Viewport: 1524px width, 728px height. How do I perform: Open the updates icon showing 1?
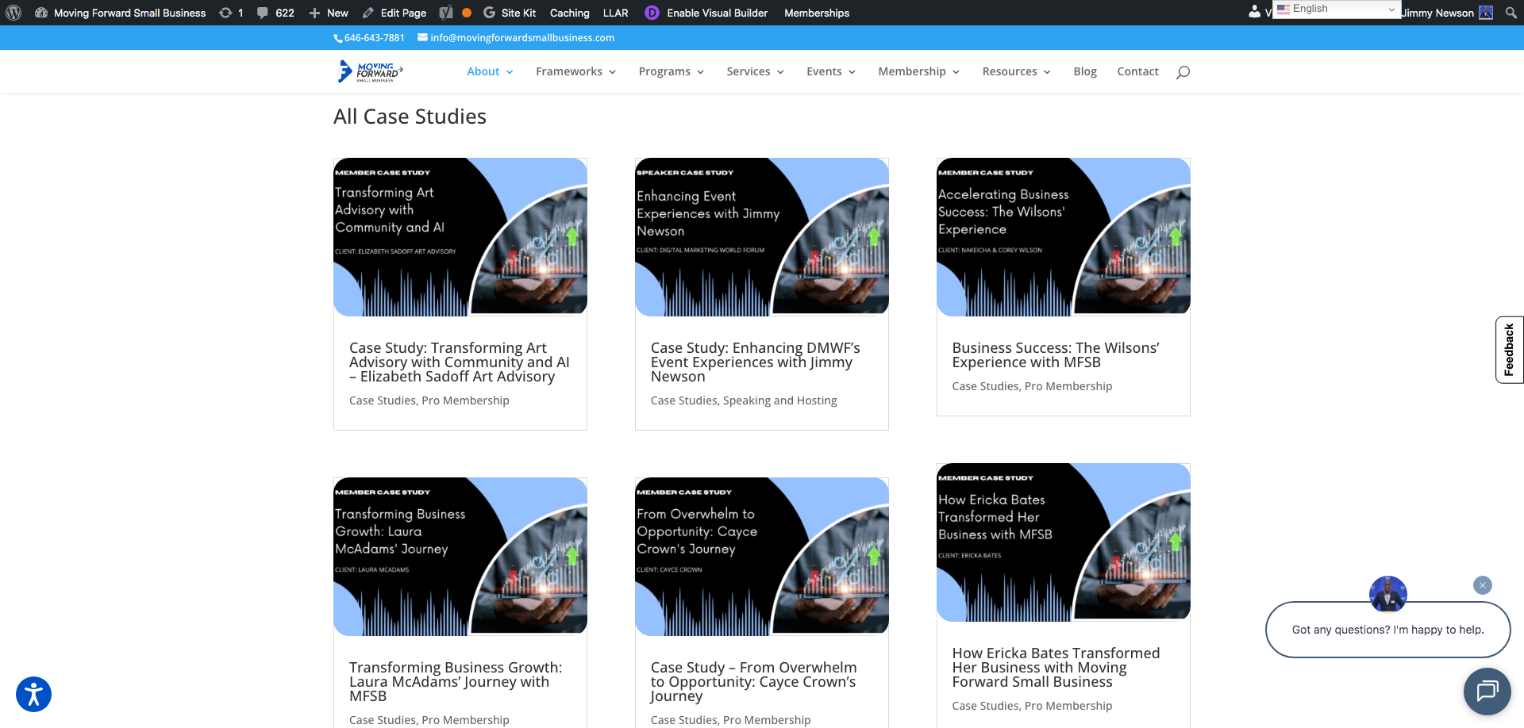coord(231,13)
